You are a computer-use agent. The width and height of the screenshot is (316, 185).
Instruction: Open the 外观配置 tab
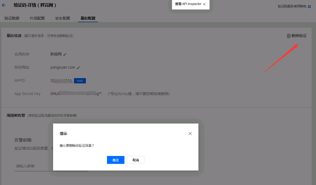[x=37, y=18]
